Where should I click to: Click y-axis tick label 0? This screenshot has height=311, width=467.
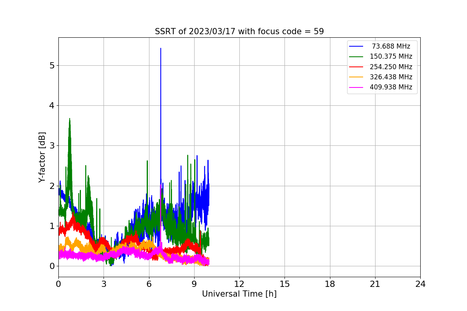click(51, 266)
